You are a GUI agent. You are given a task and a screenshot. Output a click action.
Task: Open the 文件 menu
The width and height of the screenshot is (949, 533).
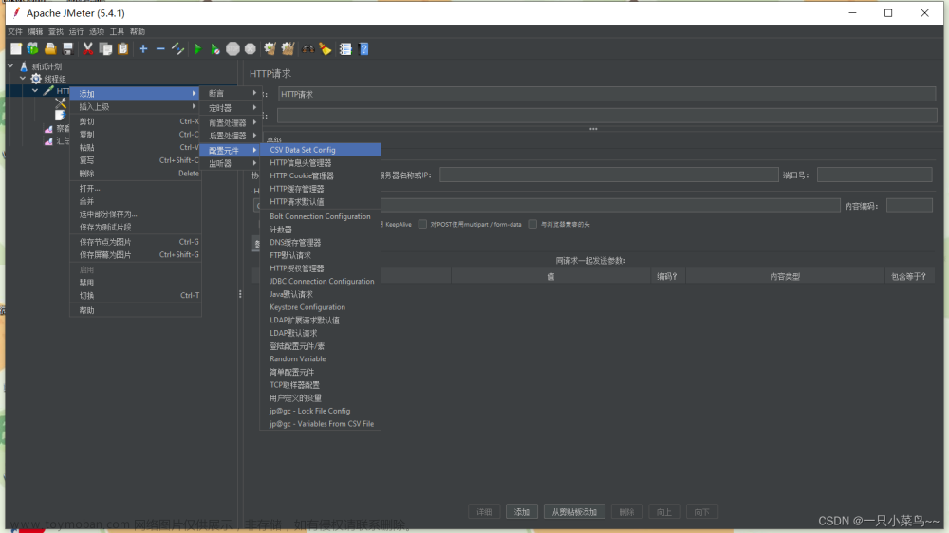click(x=14, y=31)
